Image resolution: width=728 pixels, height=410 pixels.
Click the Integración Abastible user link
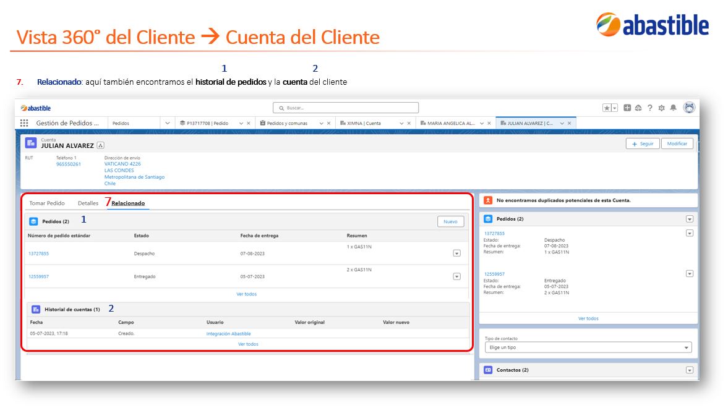(x=228, y=333)
